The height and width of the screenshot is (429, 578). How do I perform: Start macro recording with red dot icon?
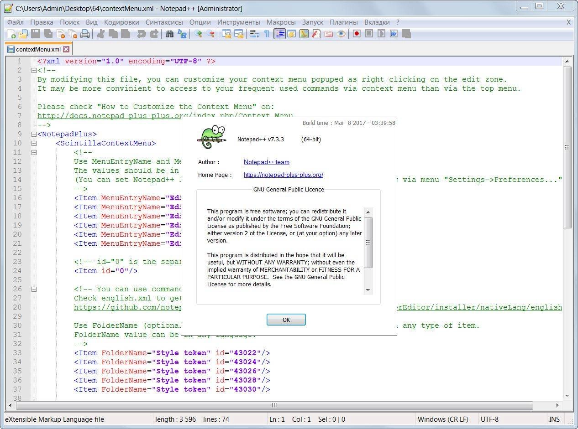click(x=357, y=34)
